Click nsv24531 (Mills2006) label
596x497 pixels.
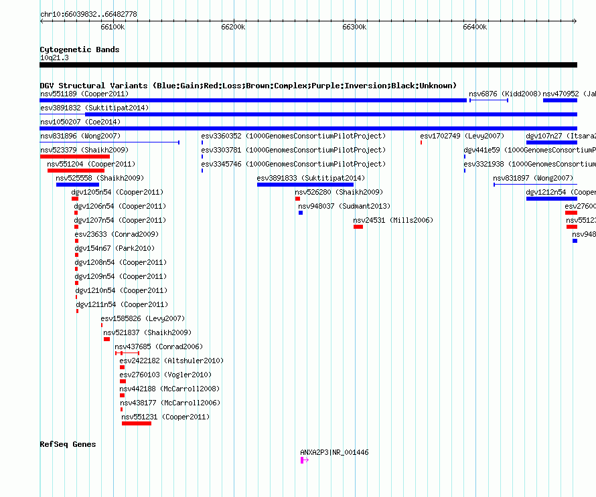[393, 220]
